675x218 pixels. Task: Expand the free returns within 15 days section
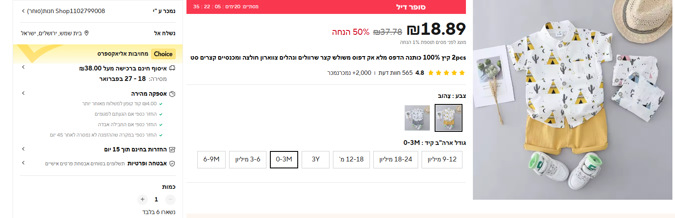[23, 149]
